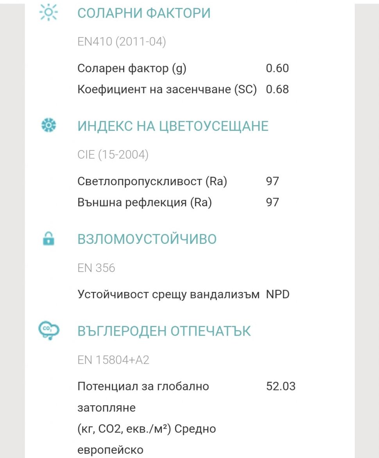Click the color rendering index wheel icon
This screenshot has height=458, width=379.
point(49,126)
